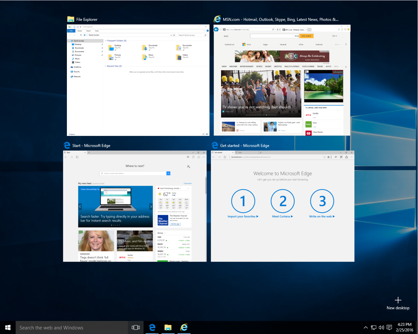The height and width of the screenshot is (334, 418).
Task: Switch to the File Explorer window thumbnail
Action: point(138,80)
